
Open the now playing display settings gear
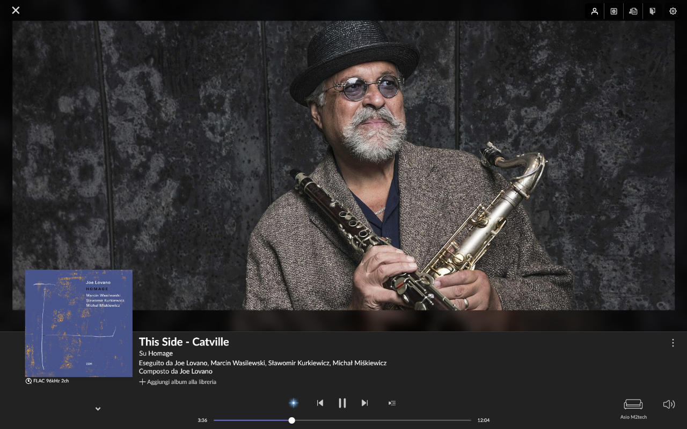[673, 11]
